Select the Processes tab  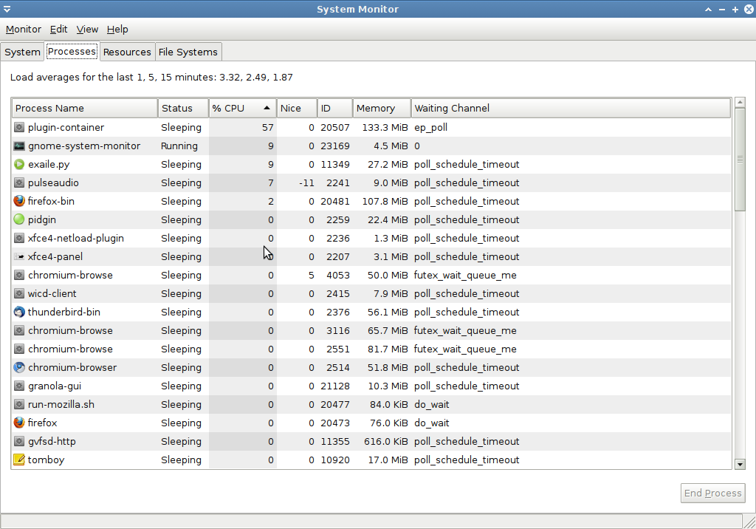[72, 51]
